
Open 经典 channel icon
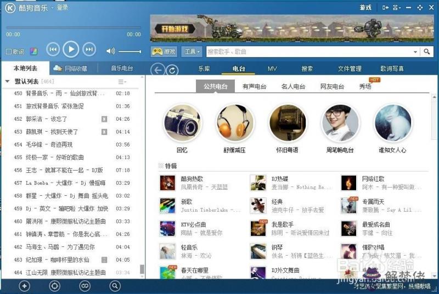(x=258, y=206)
